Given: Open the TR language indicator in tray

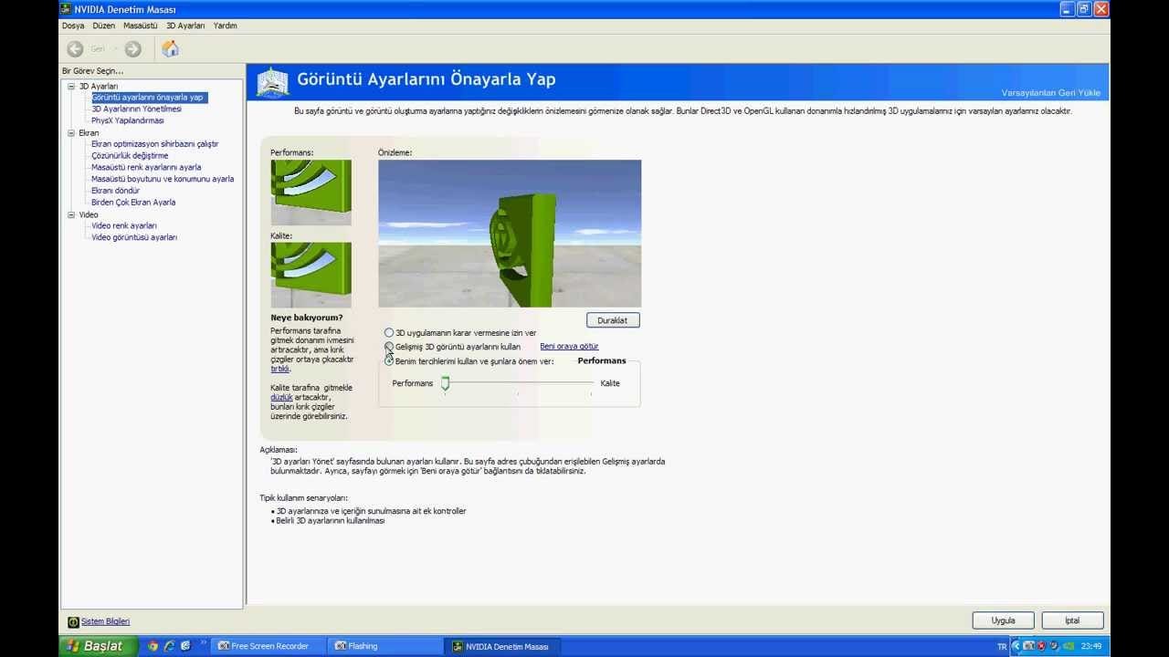Looking at the screenshot, I should [x=1002, y=646].
